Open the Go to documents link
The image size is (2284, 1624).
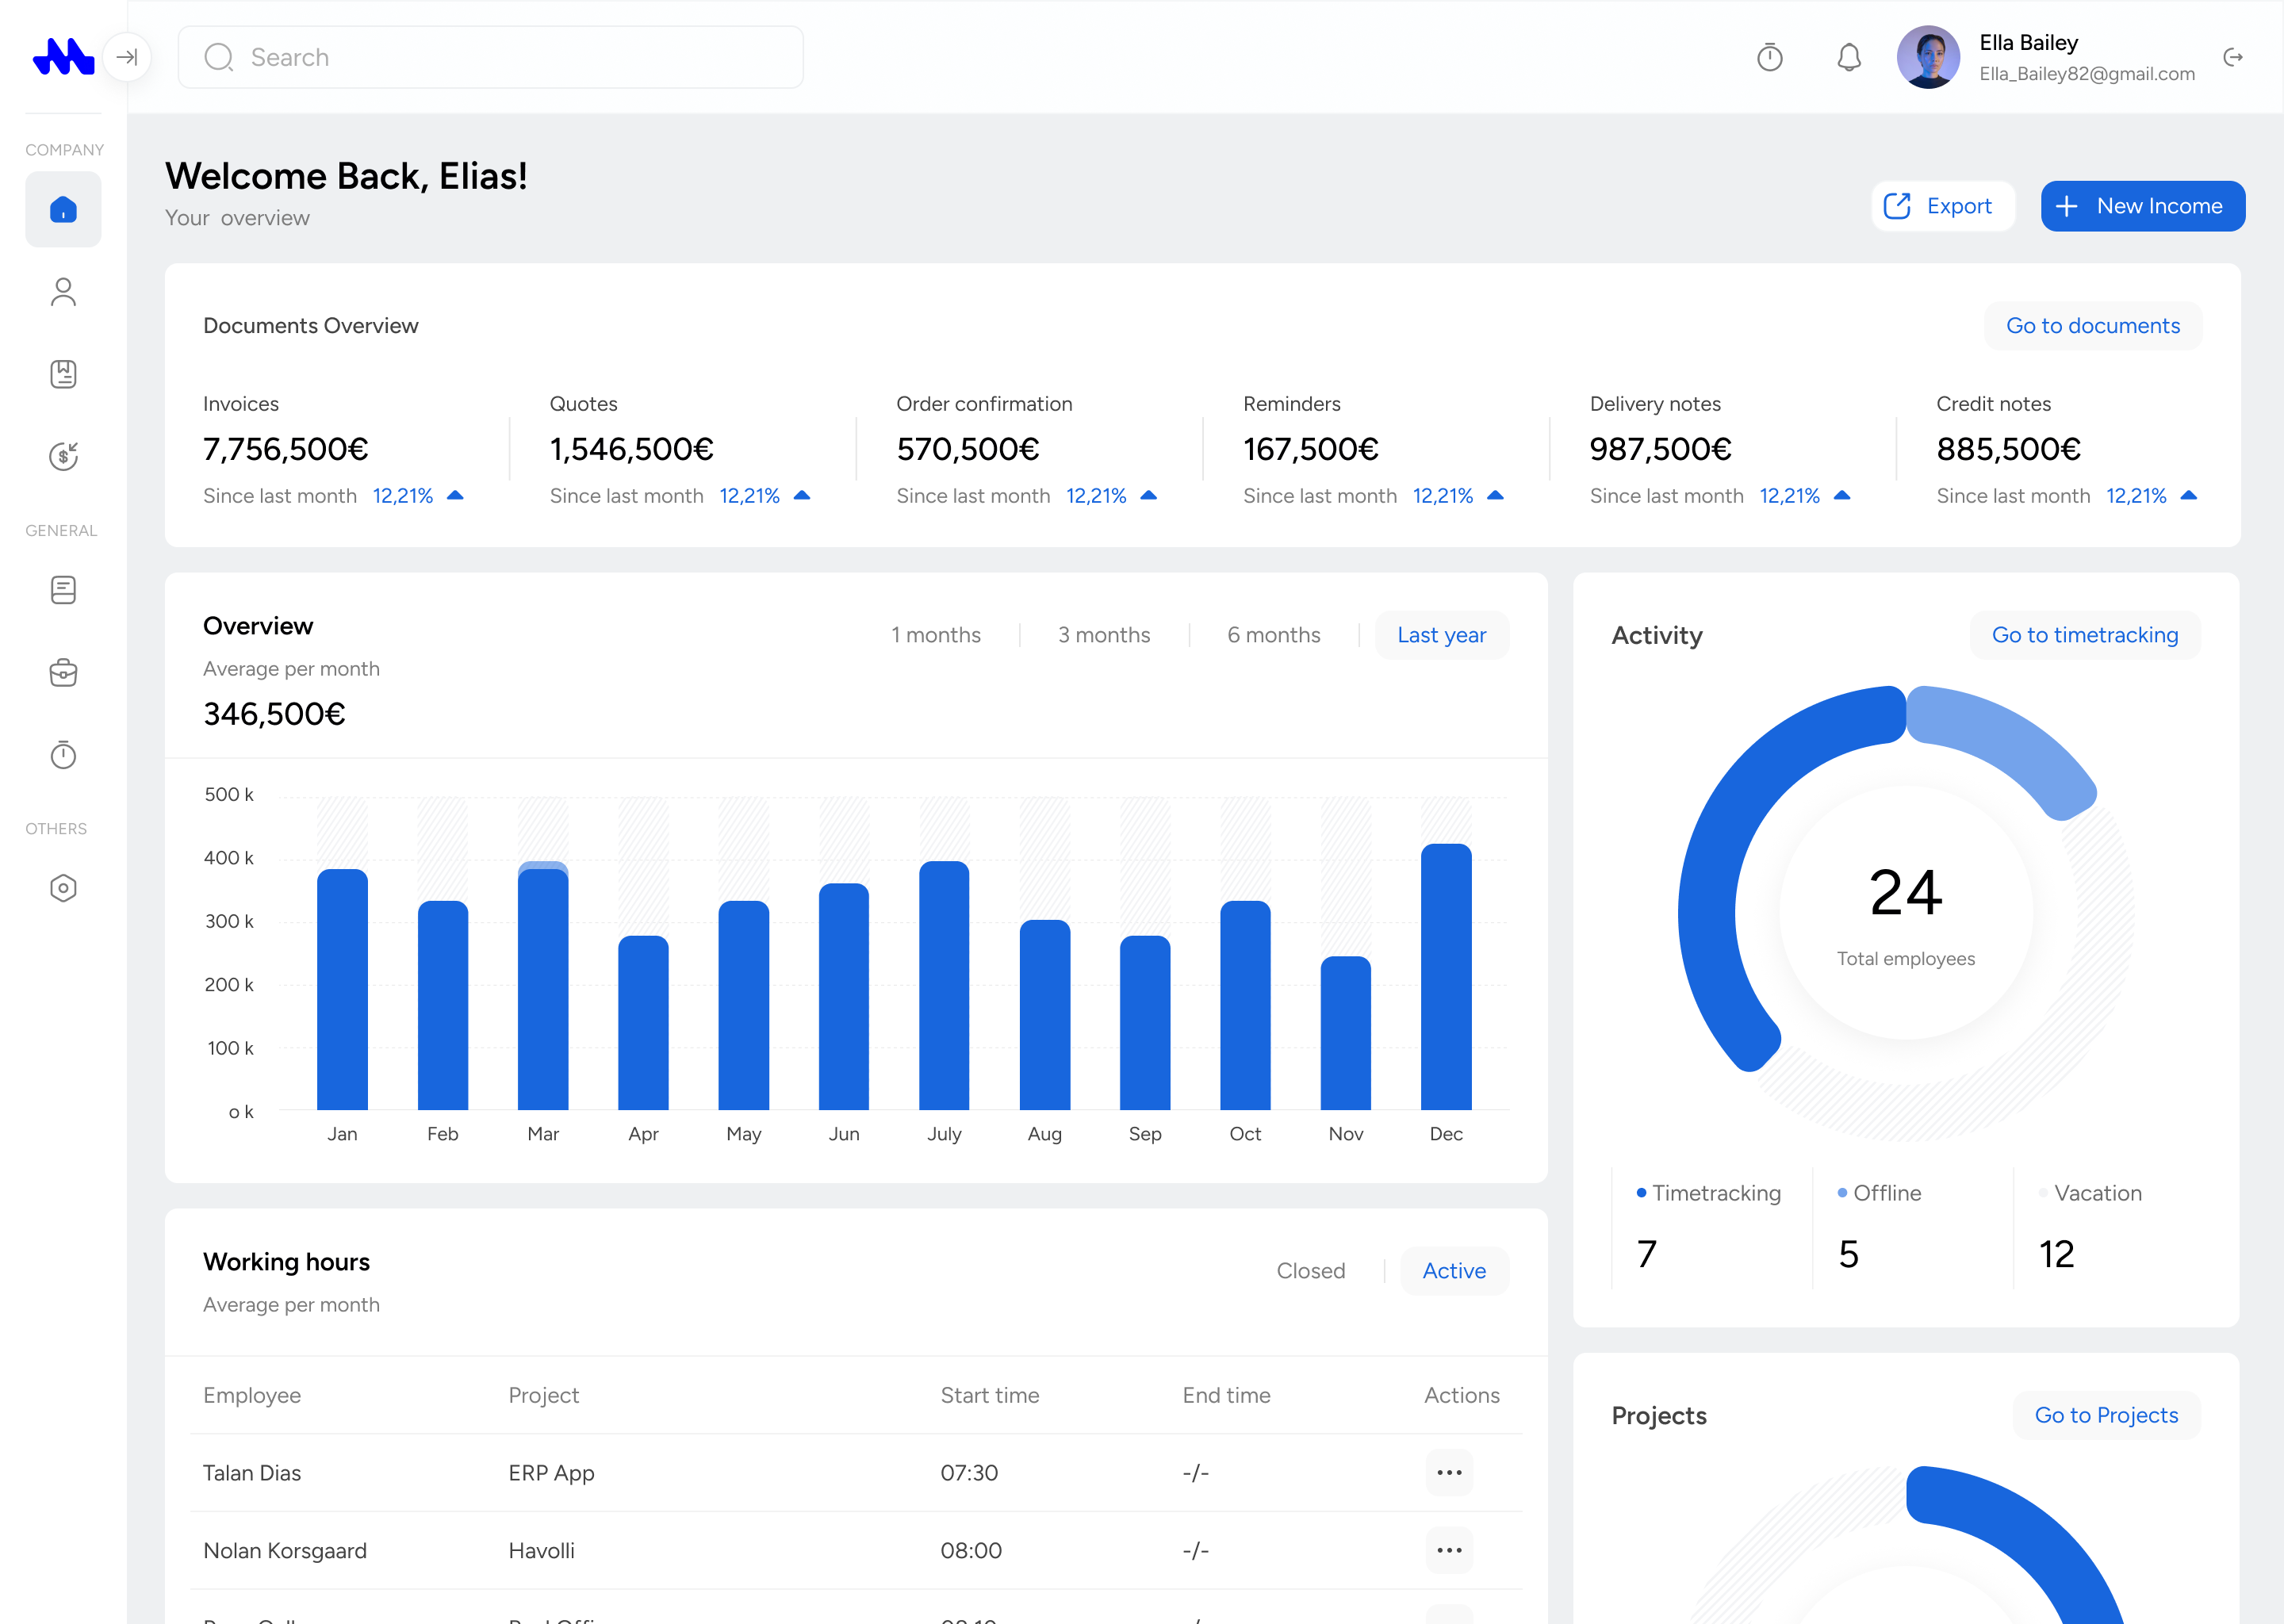2094,325
